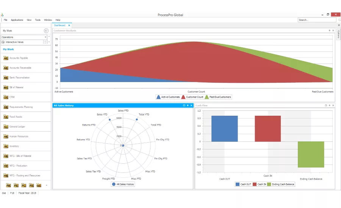
Task: Open Accounts Payable AP folder icon
Action: click(x=6, y=58)
